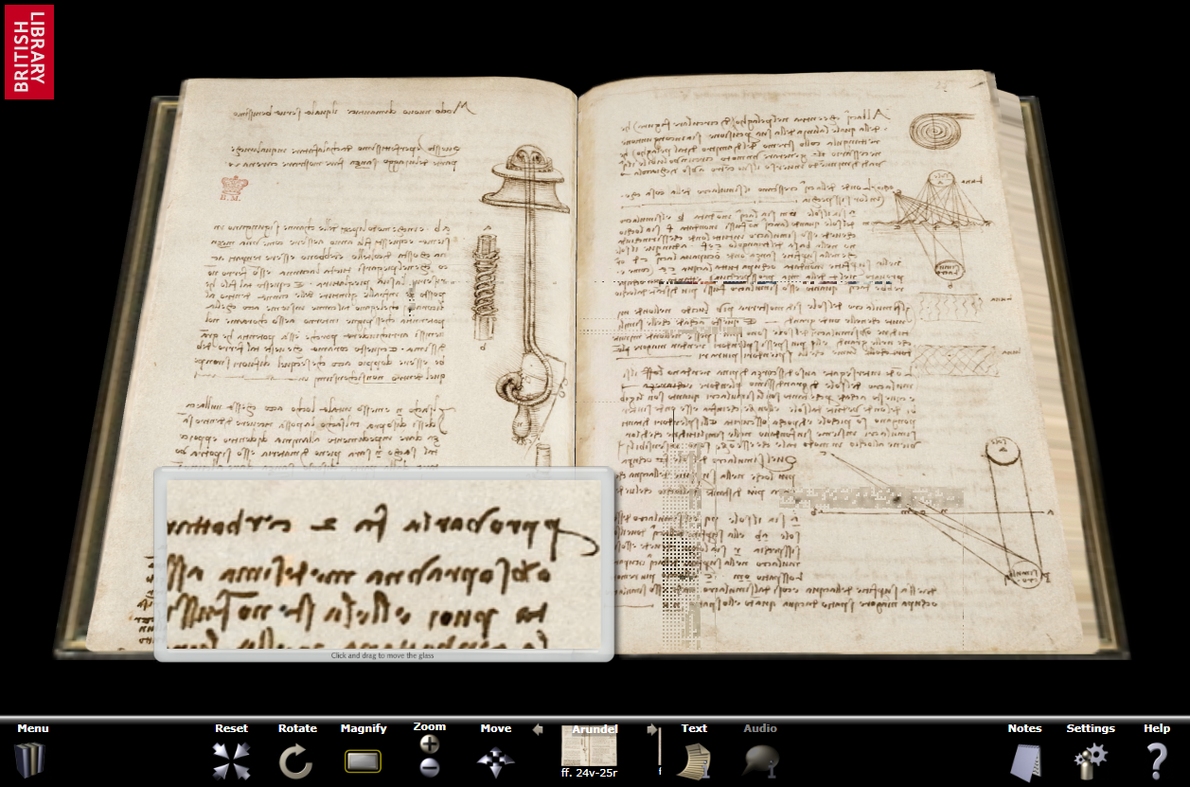Rotate the manuscript with the Rotate tool
The height and width of the screenshot is (787, 1190).
(x=296, y=760)
